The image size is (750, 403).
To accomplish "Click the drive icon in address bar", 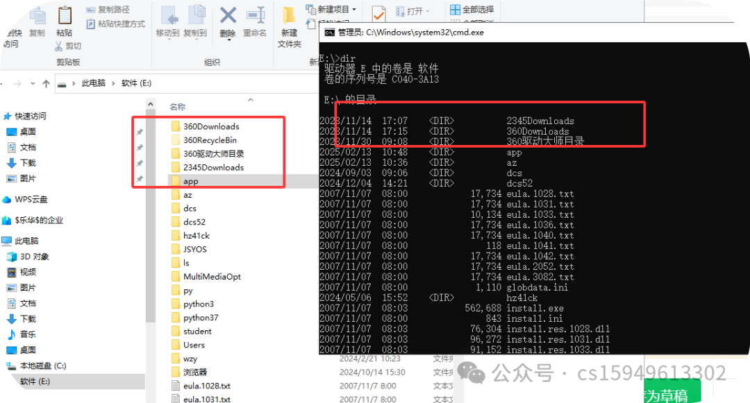I will 62,84.
